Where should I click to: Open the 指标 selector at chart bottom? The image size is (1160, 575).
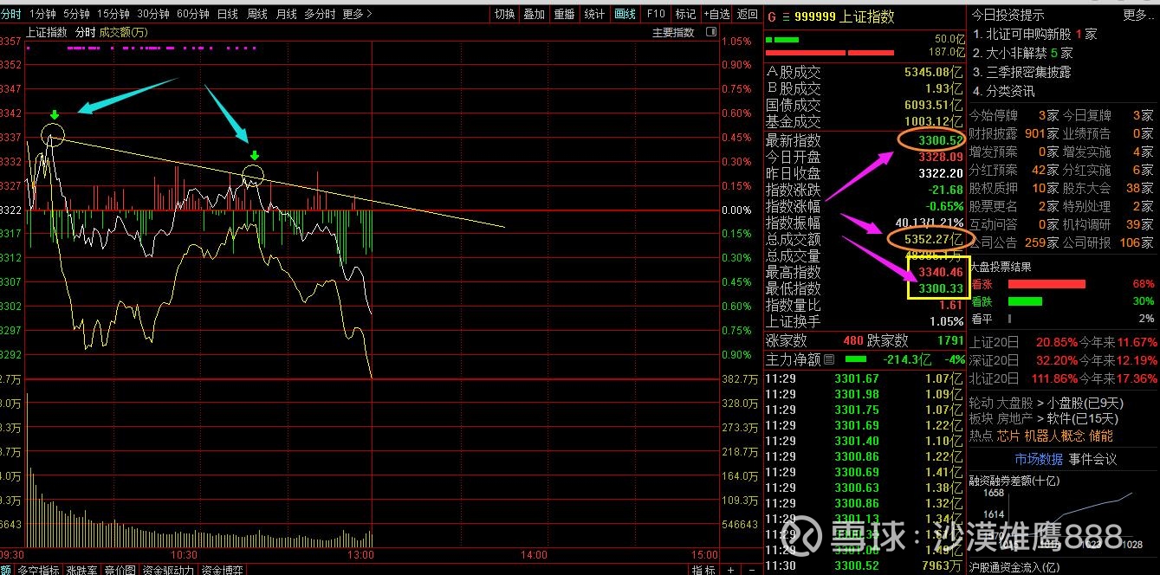pos(703,570)
